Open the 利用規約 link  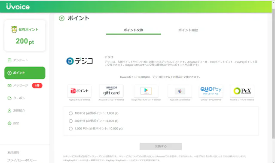click(13, 153)
